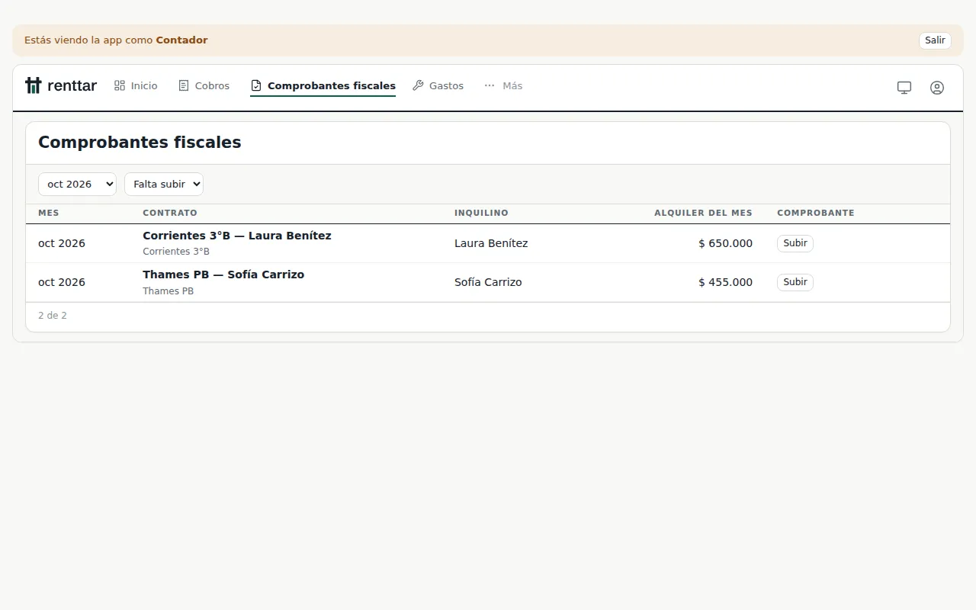Click the Más ellipsis icon
Screen dimensions: 976x610
490,85
